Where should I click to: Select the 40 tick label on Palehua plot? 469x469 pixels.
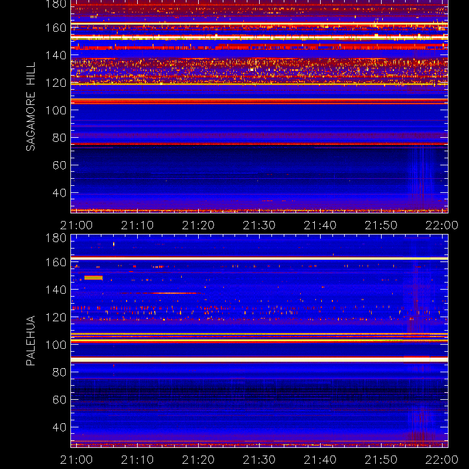tap(59, 427)
